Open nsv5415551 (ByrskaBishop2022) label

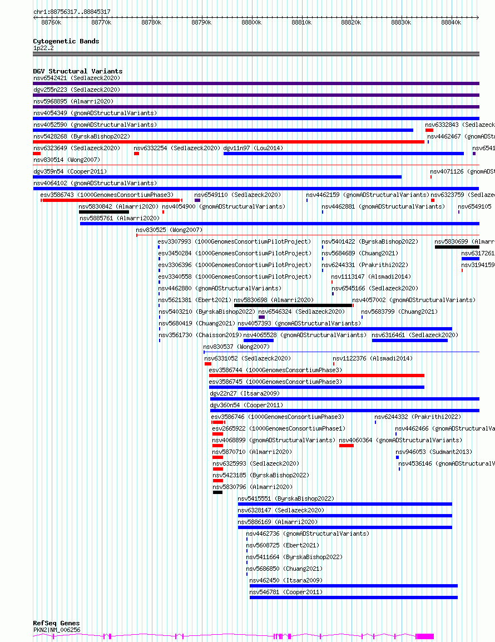[x=286, y=498]
